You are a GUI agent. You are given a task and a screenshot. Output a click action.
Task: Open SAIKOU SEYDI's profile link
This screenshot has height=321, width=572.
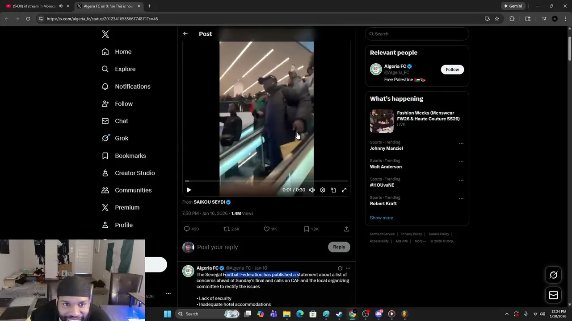[x=209, y=202]
